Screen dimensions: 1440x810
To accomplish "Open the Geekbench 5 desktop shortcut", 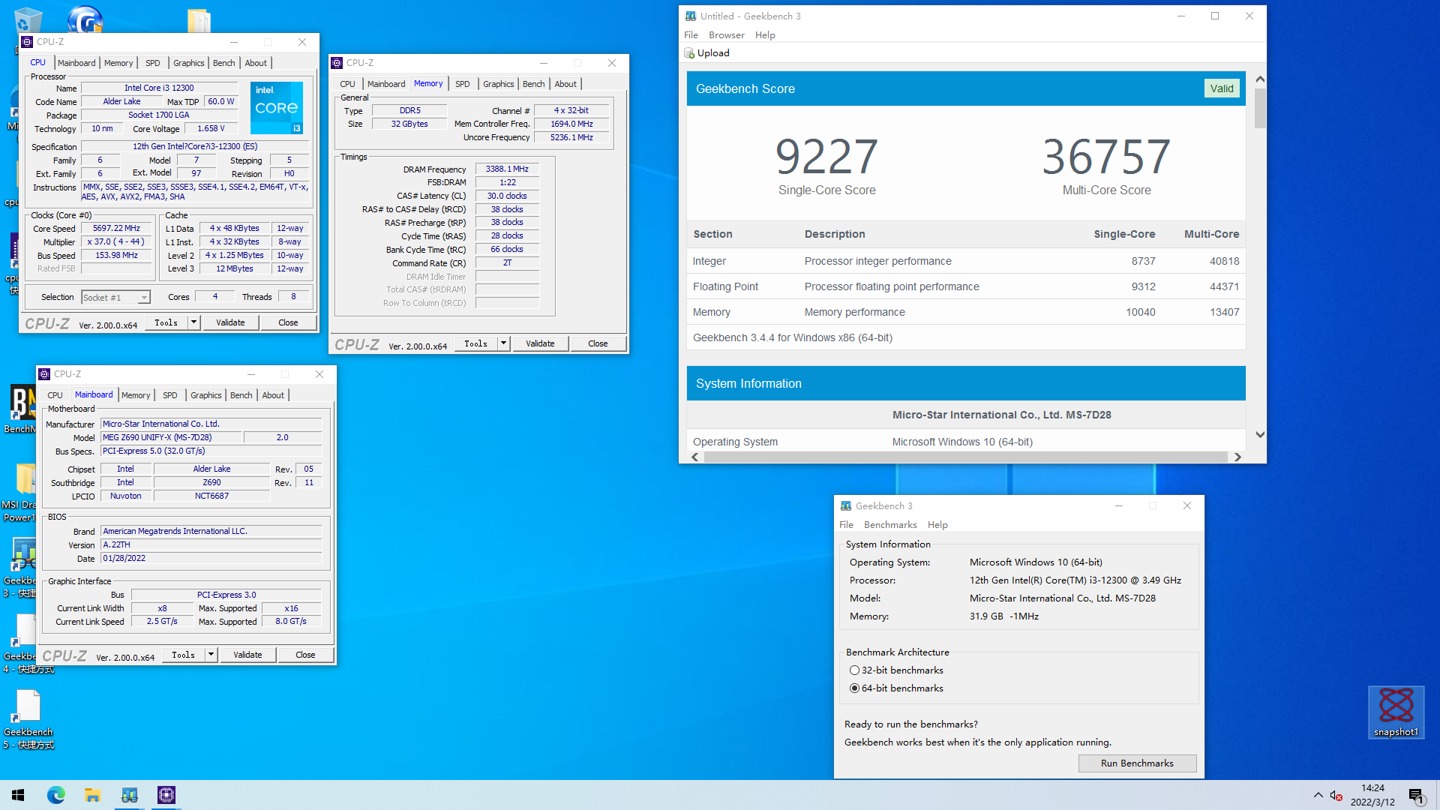I will click(x=28, y=718).
